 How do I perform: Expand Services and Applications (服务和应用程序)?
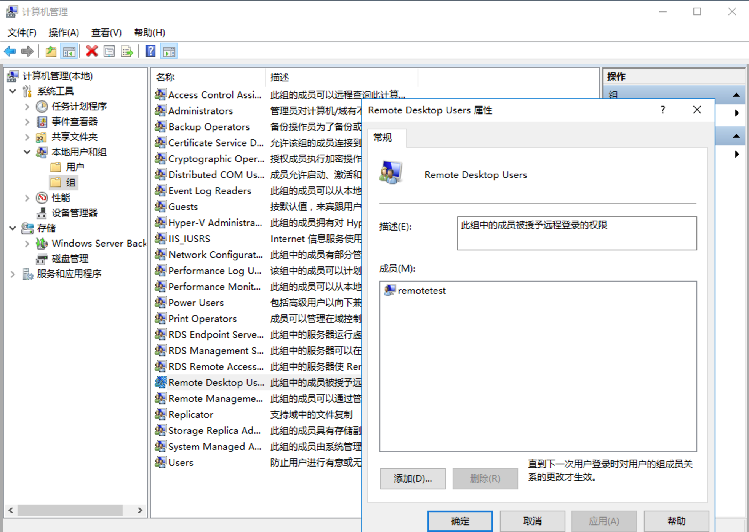coord(13,274)
